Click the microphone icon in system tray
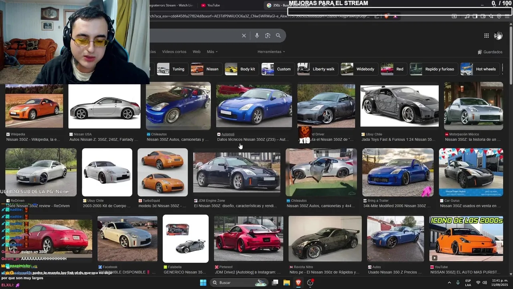The image size is (513, 289). (458, 283)
